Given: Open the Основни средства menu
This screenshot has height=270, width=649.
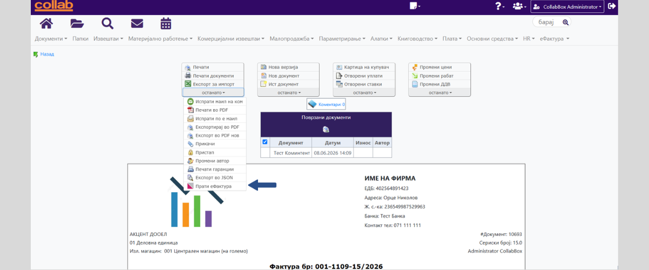Looking at the screenshot, I should (493, 39).
